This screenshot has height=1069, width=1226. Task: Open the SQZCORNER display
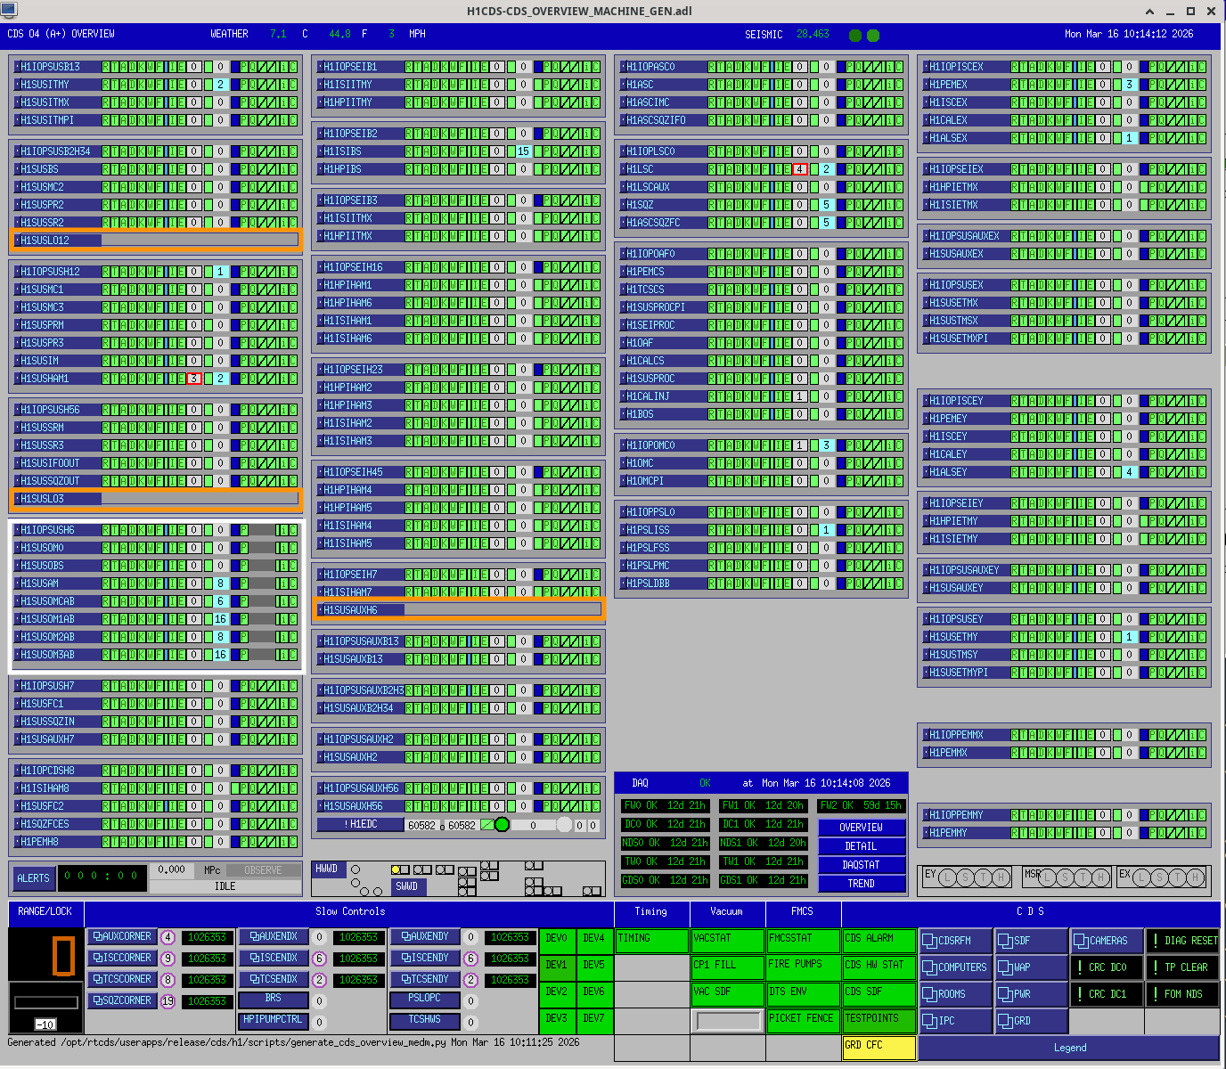coord(121,1001)
